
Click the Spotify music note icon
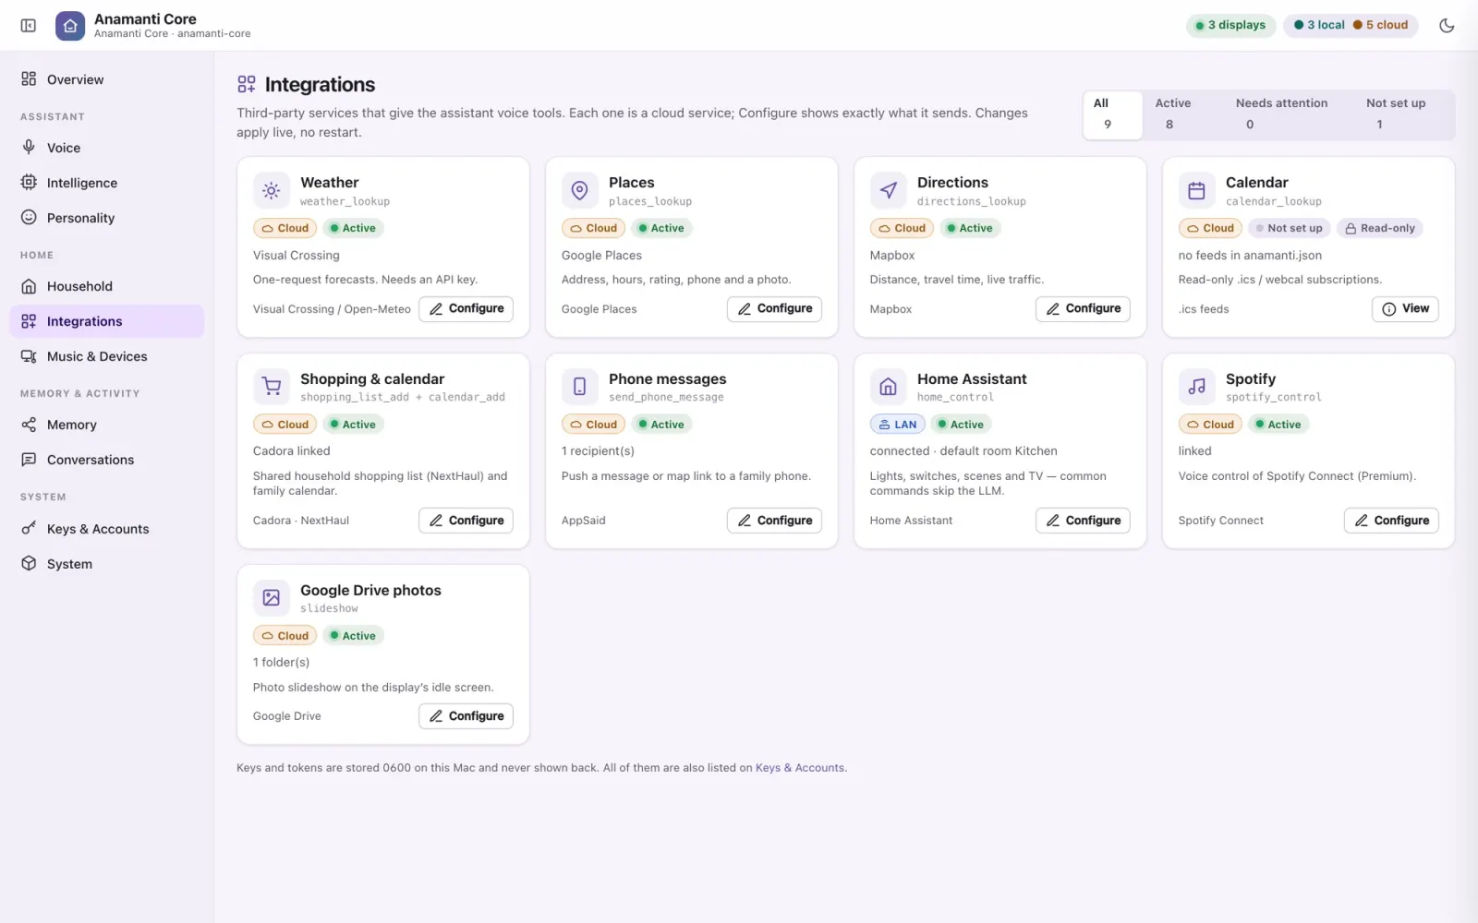(1197, 387)
